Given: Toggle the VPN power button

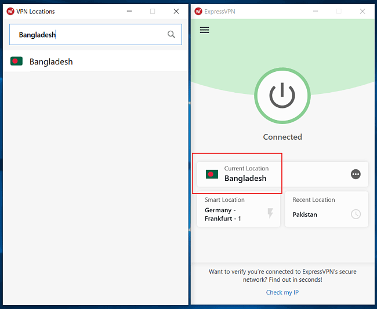Looking at the screenshot, I should click(282, 96).
